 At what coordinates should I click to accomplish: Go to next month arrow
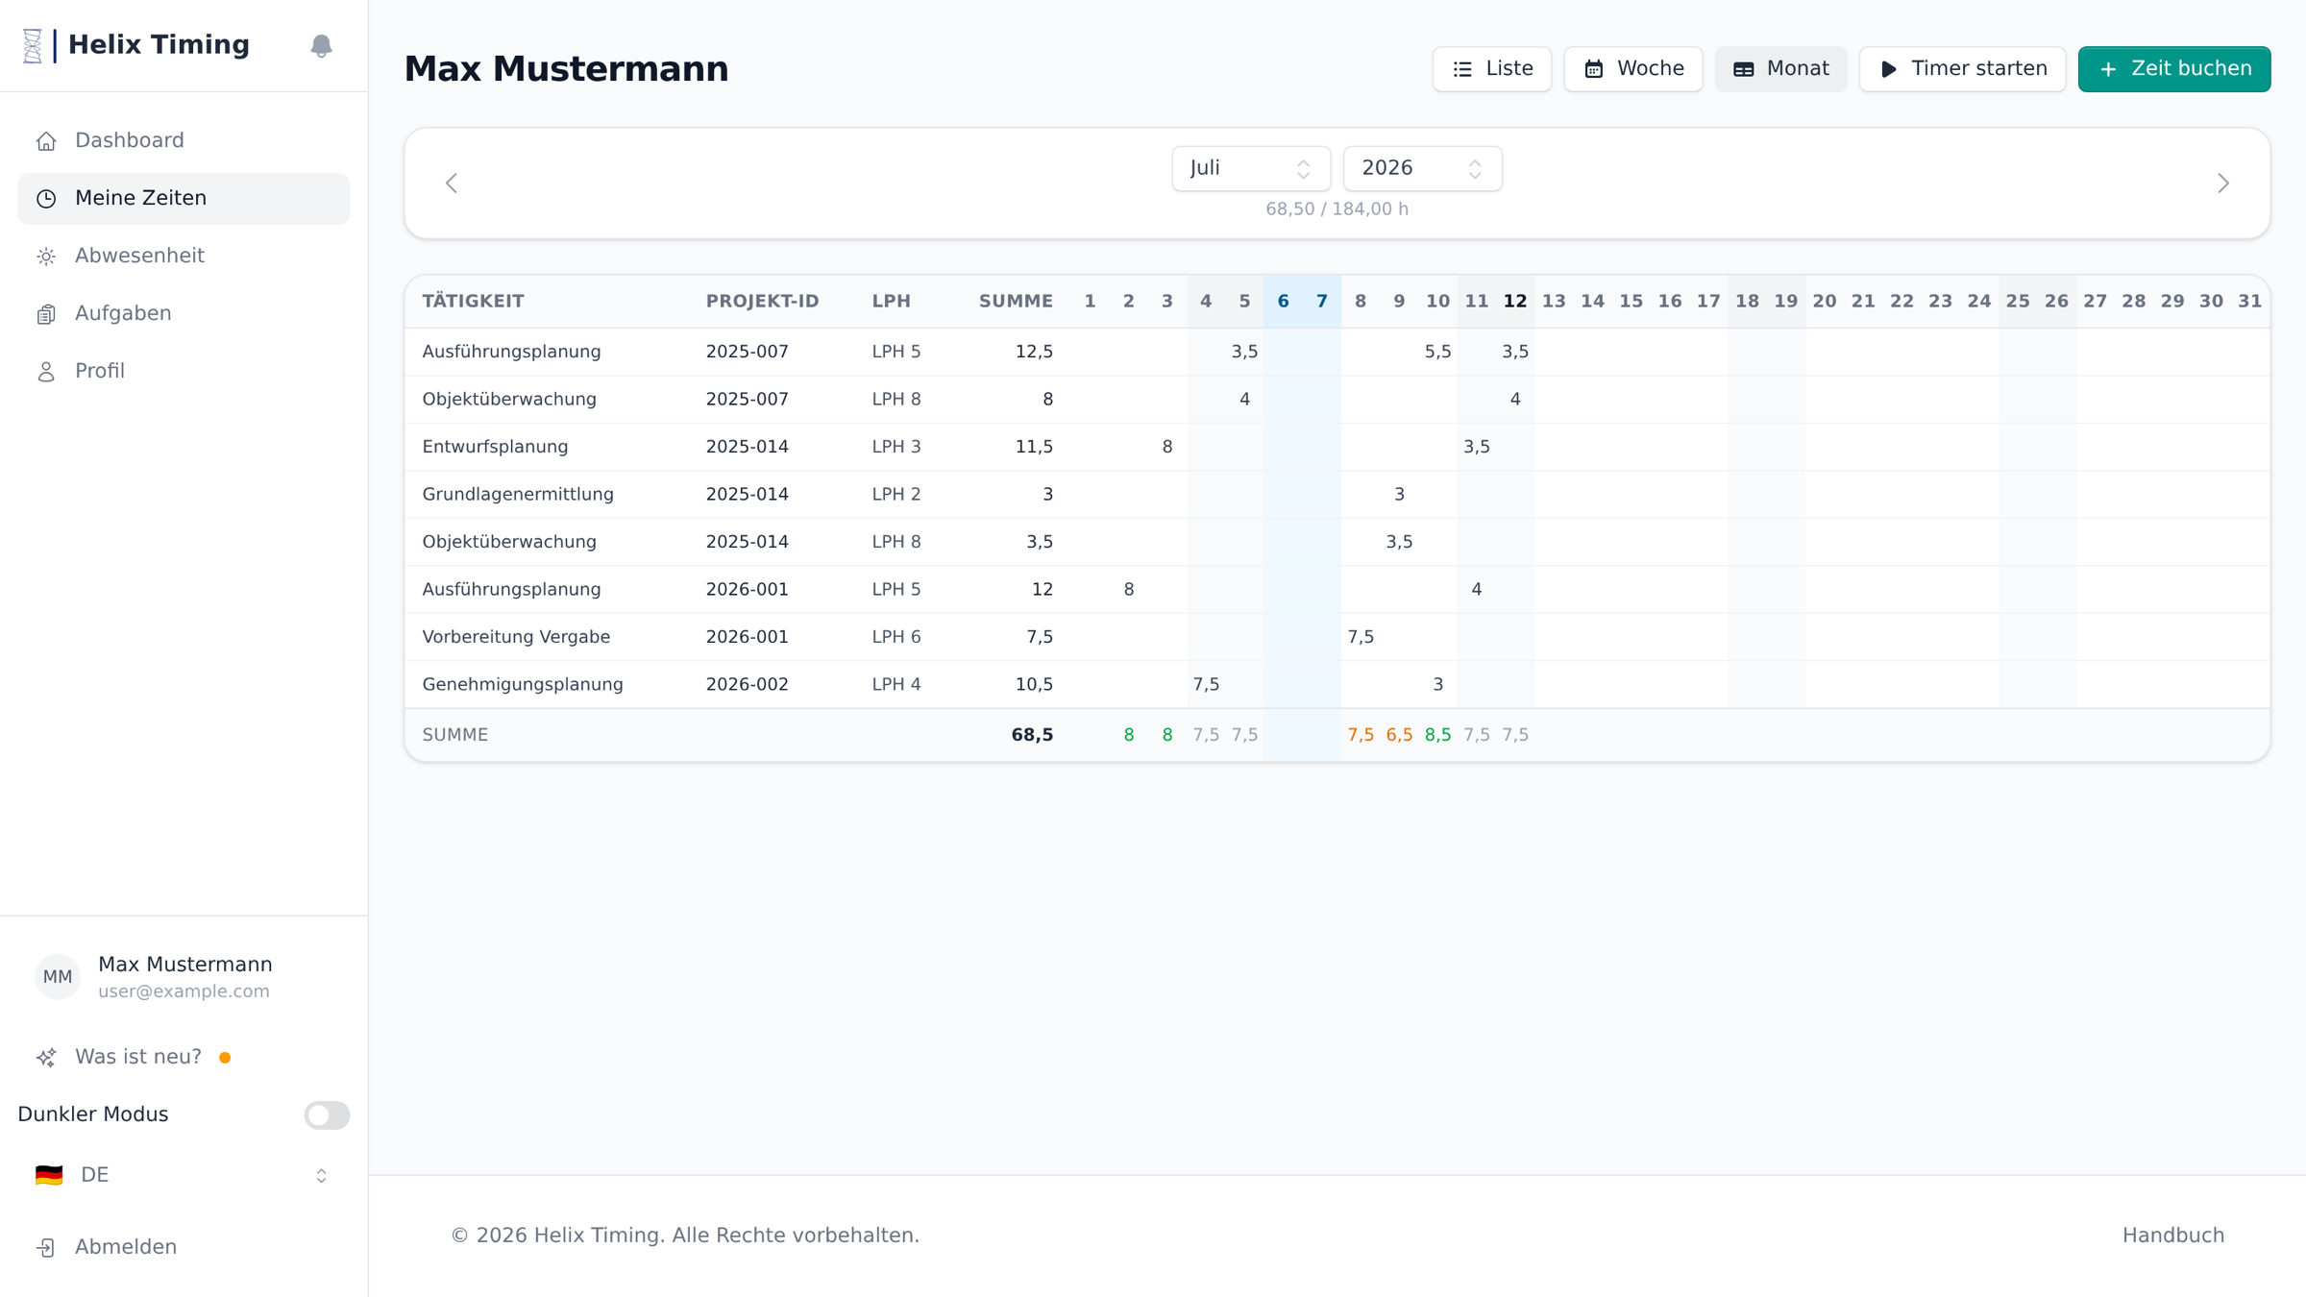coord(2223,184)
